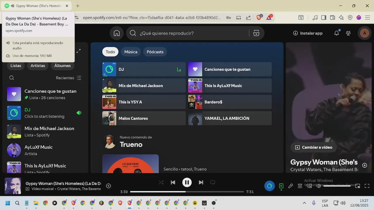Add Gypsy Woman to playlist in right panel

point(365,165)
